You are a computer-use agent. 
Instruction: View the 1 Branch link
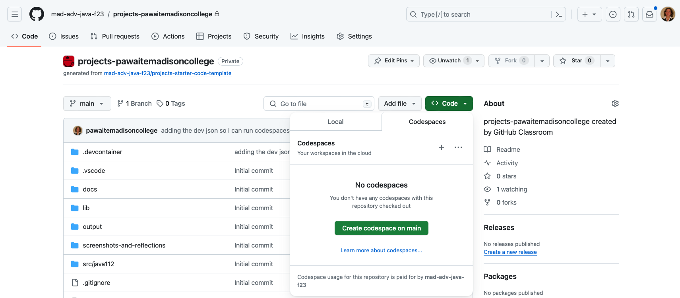point(134,103)
